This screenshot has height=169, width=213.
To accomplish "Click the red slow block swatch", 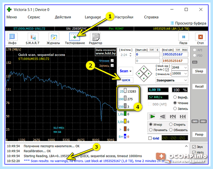I will 125,129.
